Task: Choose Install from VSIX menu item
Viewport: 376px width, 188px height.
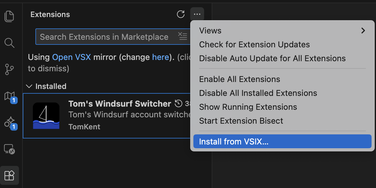Action: 233,142
